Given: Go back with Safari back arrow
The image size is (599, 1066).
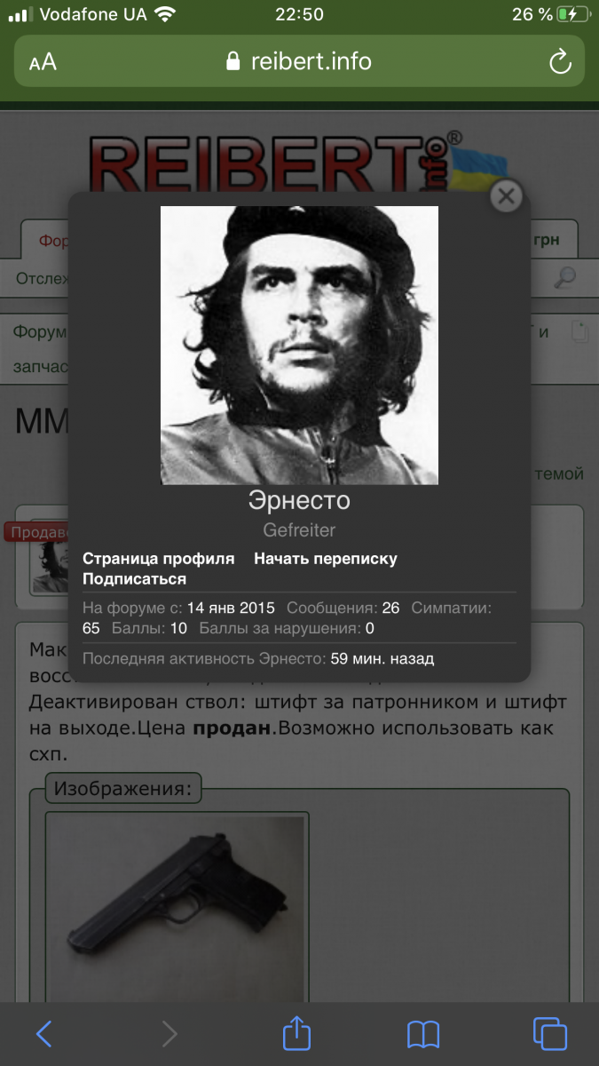Looking at the screenshot, I should coord(43,1033).
